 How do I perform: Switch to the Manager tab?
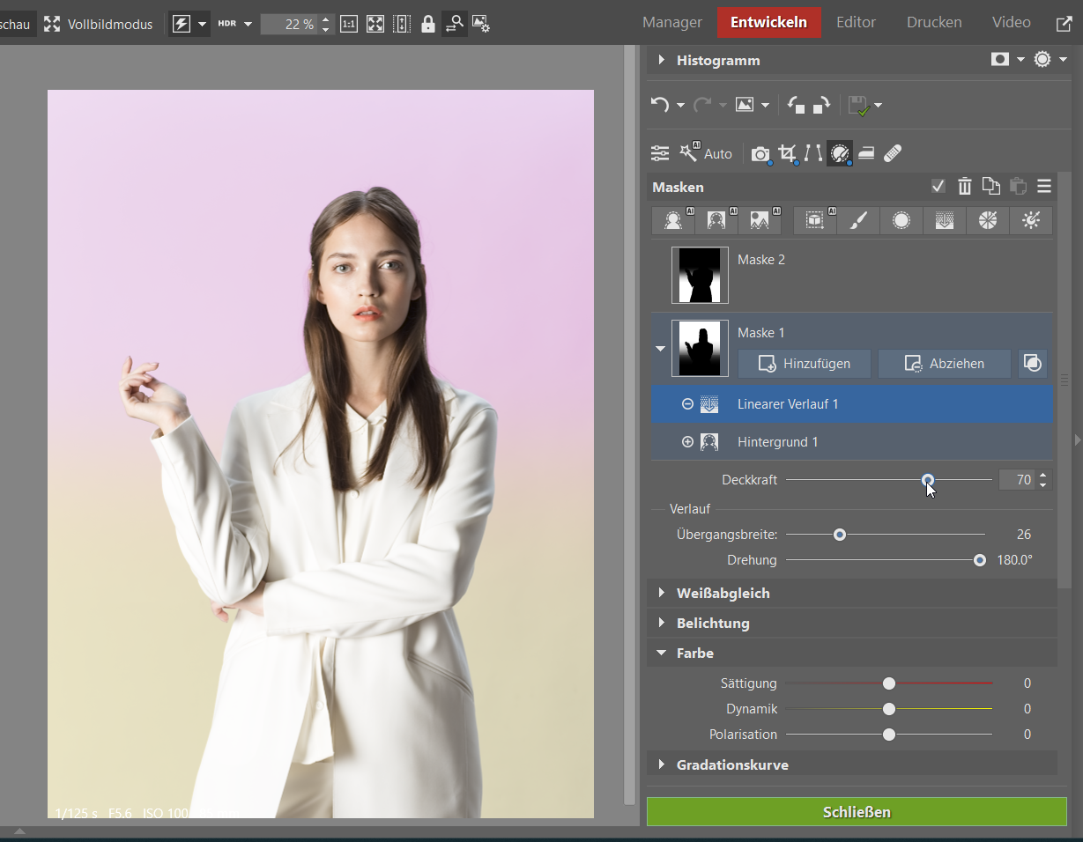(672, 23)
